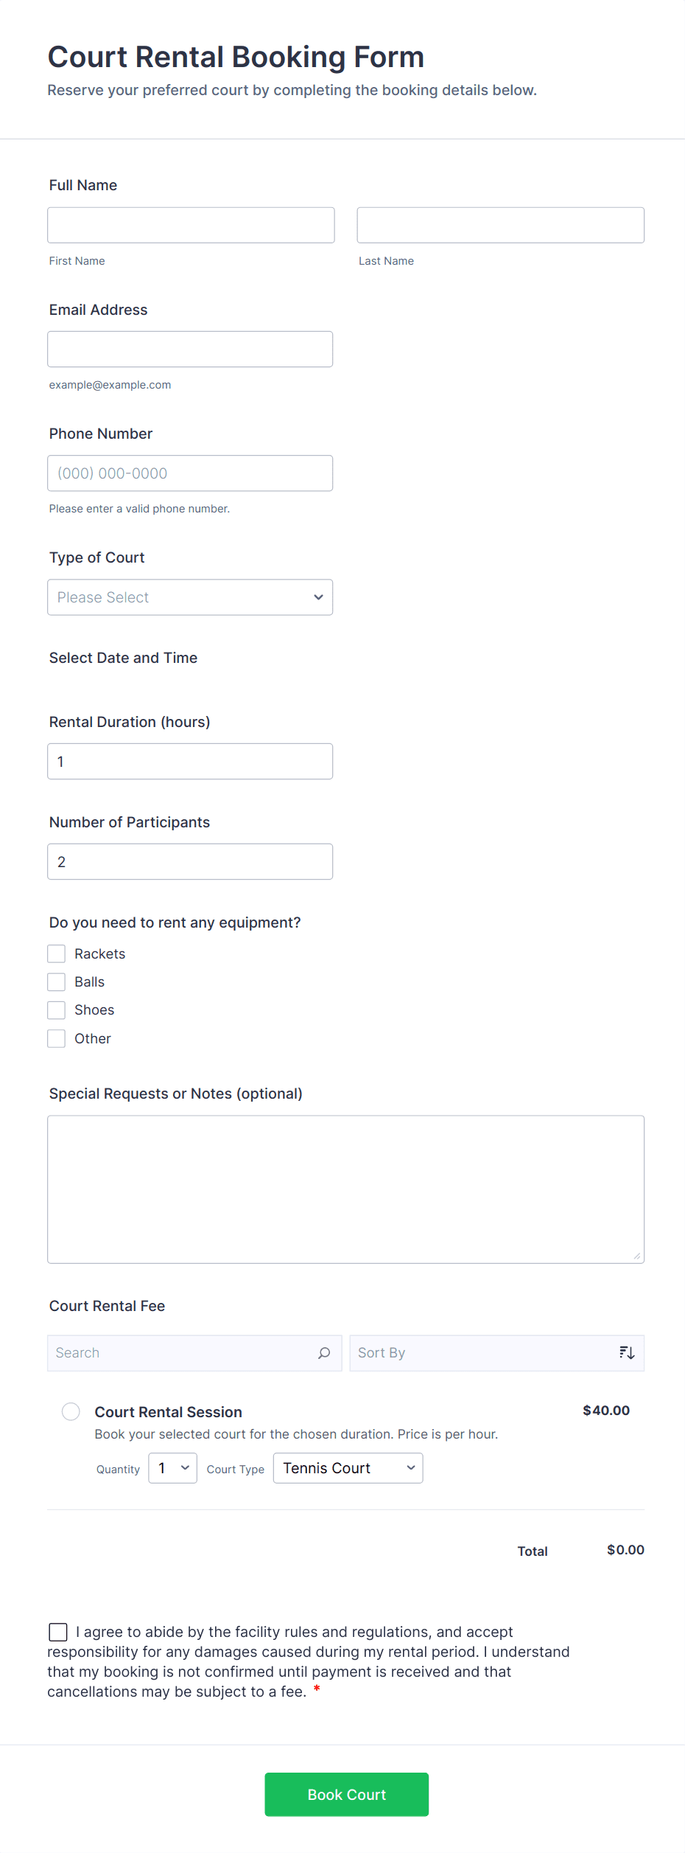Click the Phone Number field
685x1853 pixels.
tap(190, 473)
